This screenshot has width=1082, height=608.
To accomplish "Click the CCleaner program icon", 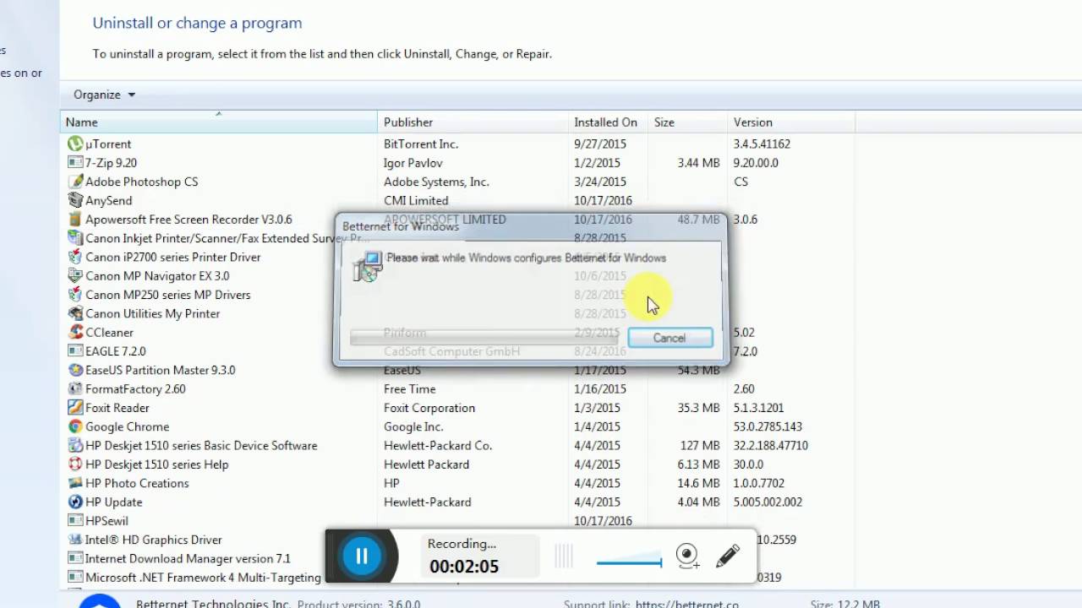I will tap(75, 333).
